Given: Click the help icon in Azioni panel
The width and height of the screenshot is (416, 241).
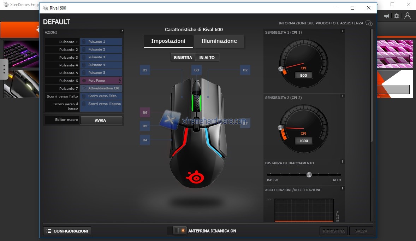Looking at the screenshot, I should coord(122,31).
